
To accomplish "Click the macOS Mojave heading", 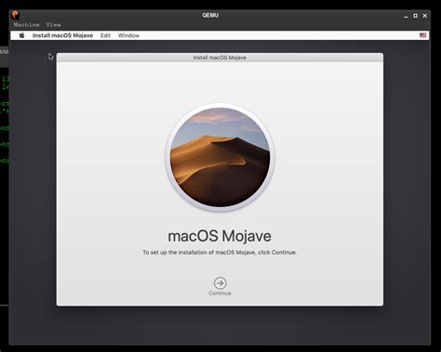I will [x=220, y=236].
